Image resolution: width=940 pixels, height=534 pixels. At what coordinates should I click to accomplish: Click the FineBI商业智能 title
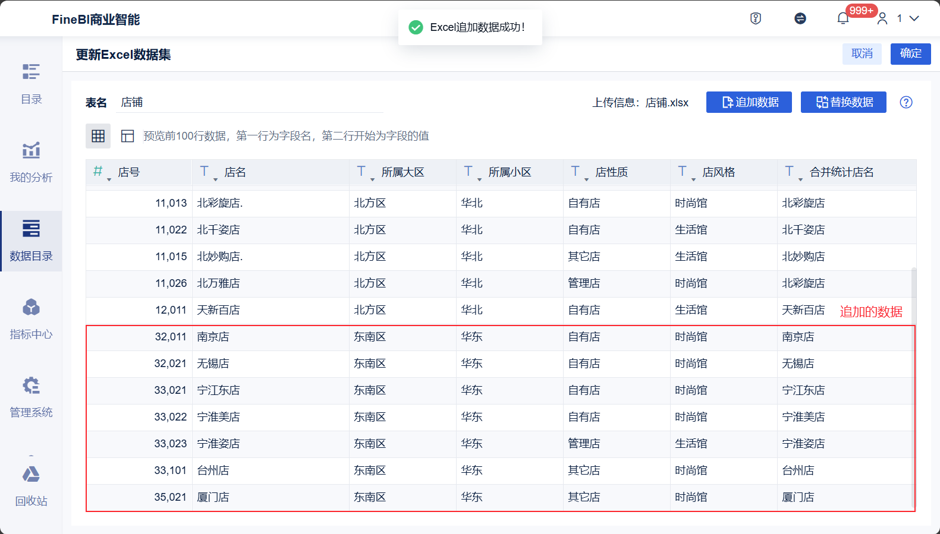96,20
